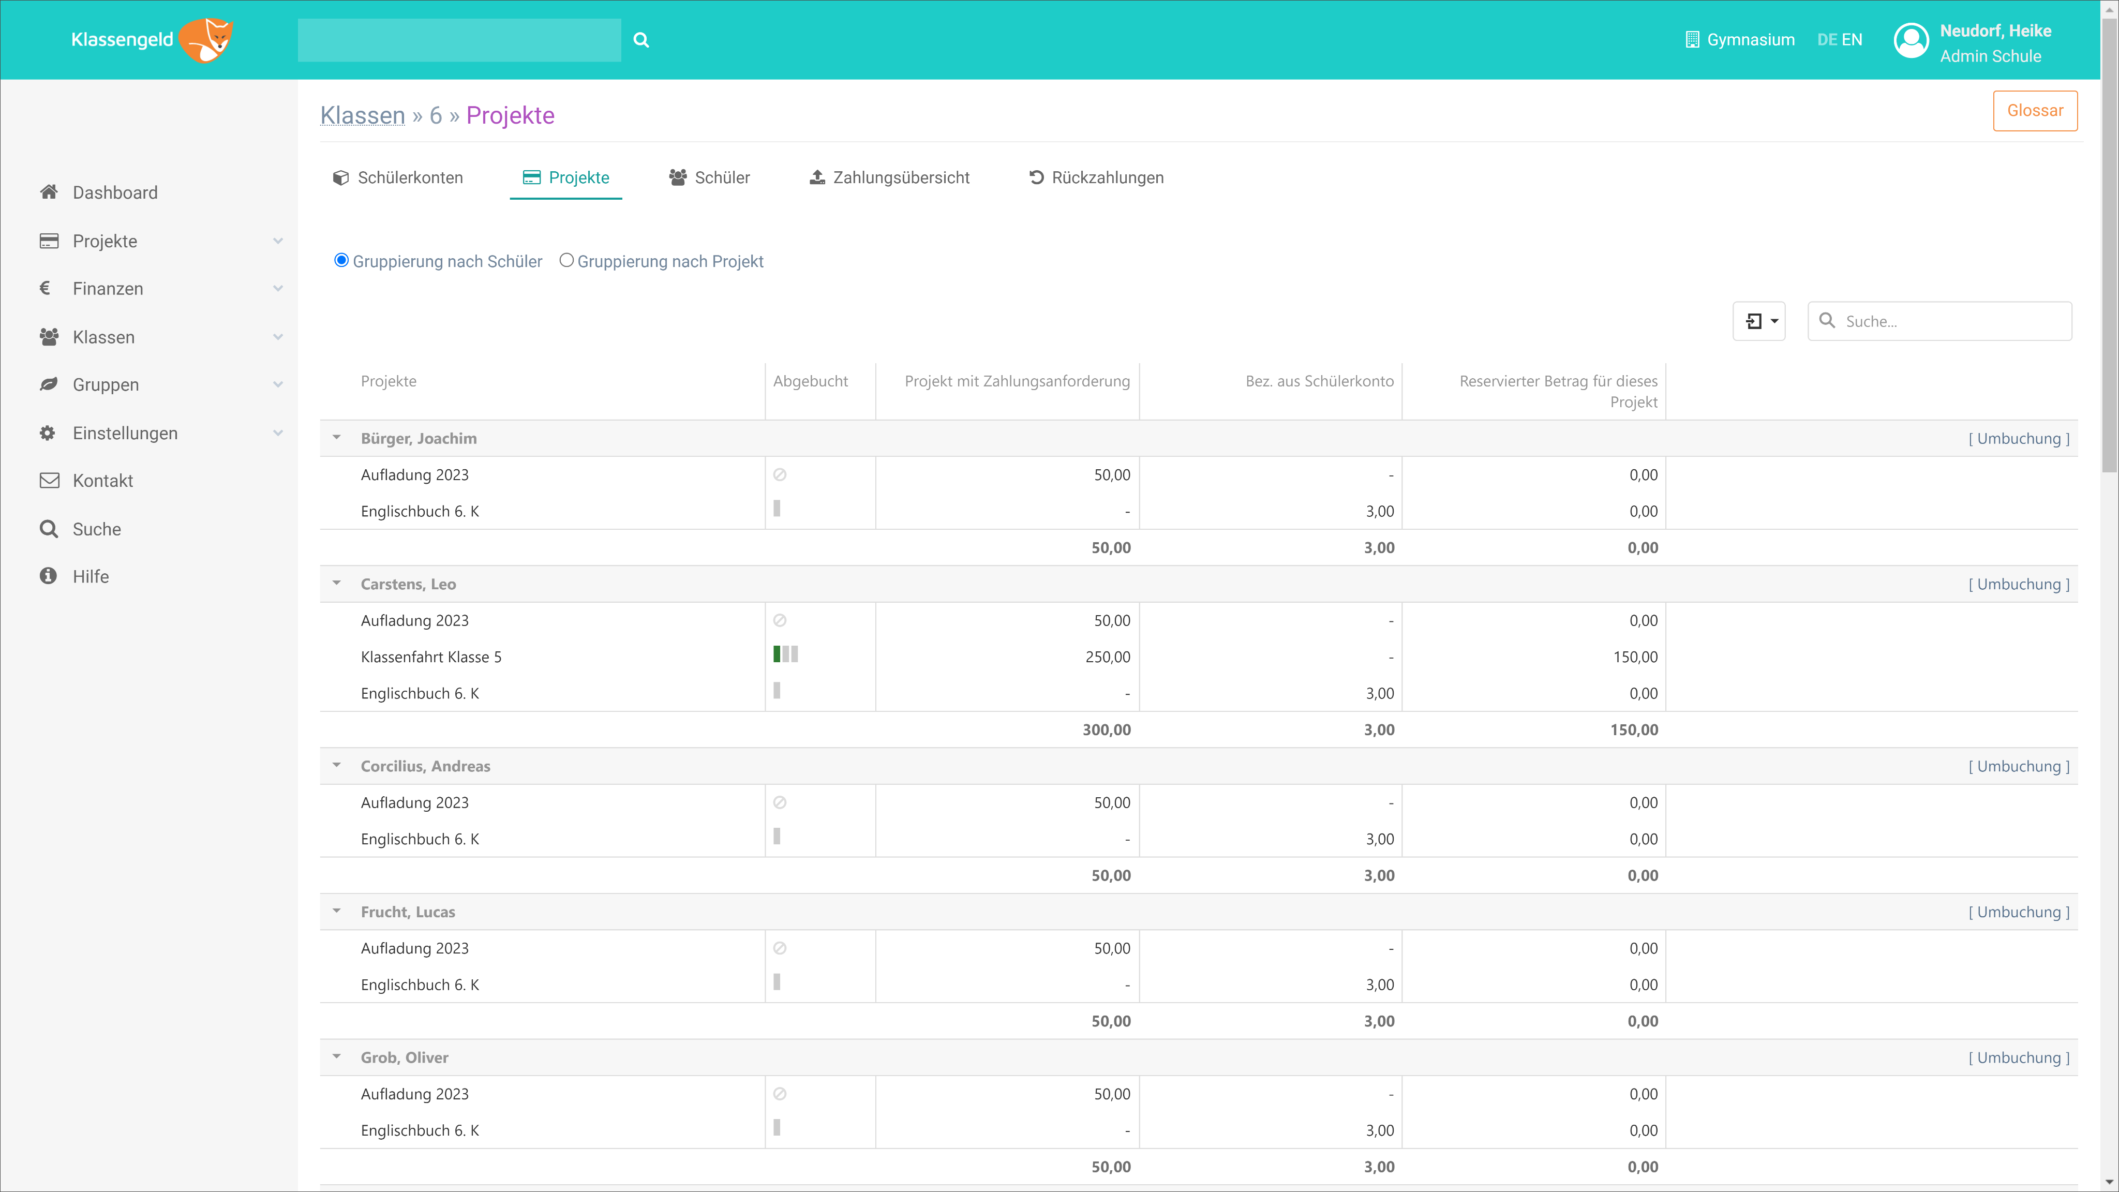Click blocked icon for Bürger's Aufladung 2023
Viewport: 2119px width, 1192px height.
pyautogui.click(x=780, y=474)
